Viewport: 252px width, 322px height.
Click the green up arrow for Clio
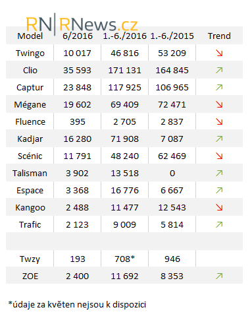pos(219,70)
